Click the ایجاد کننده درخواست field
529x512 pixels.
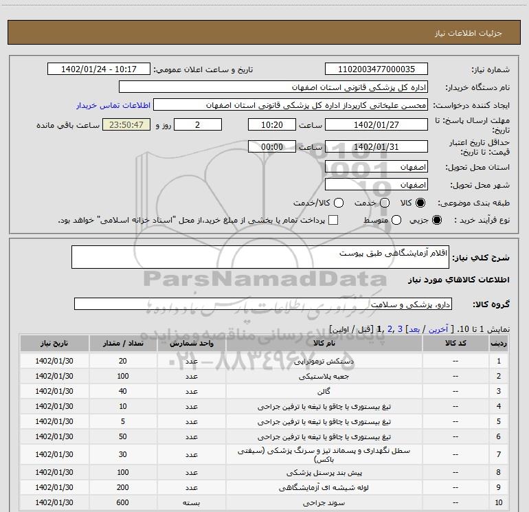[x=291, y=105]
